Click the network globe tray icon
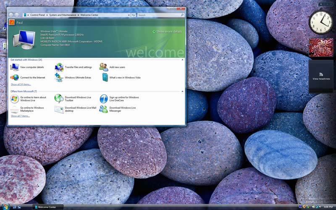This screenshot has height=210, width=336. 317,207
